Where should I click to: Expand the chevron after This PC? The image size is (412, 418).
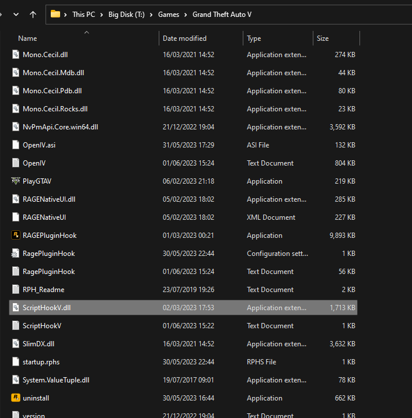pyautogui.click(x=102, y=14)
